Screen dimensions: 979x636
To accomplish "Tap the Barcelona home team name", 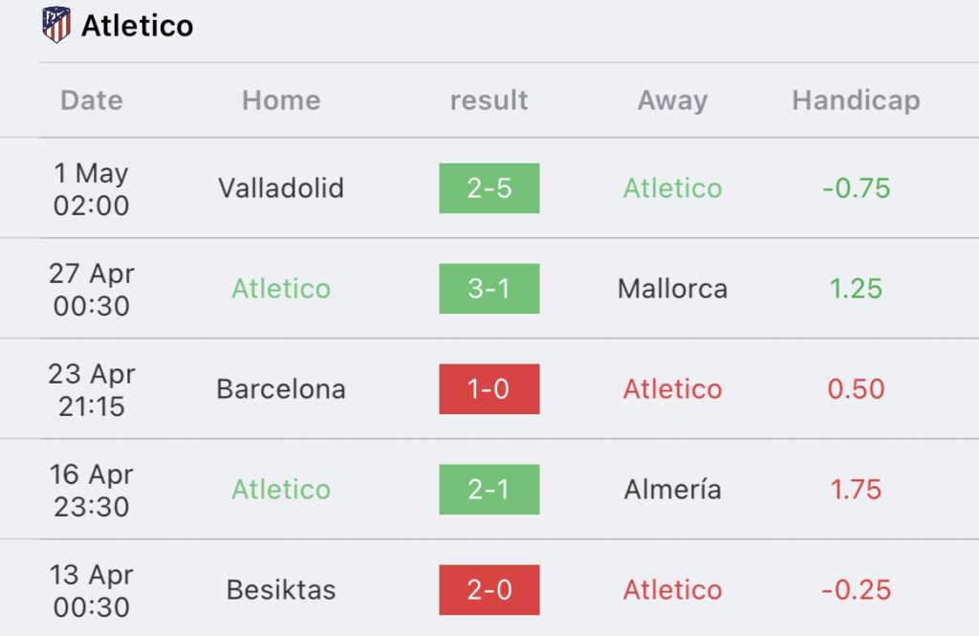I will (281, 389).
